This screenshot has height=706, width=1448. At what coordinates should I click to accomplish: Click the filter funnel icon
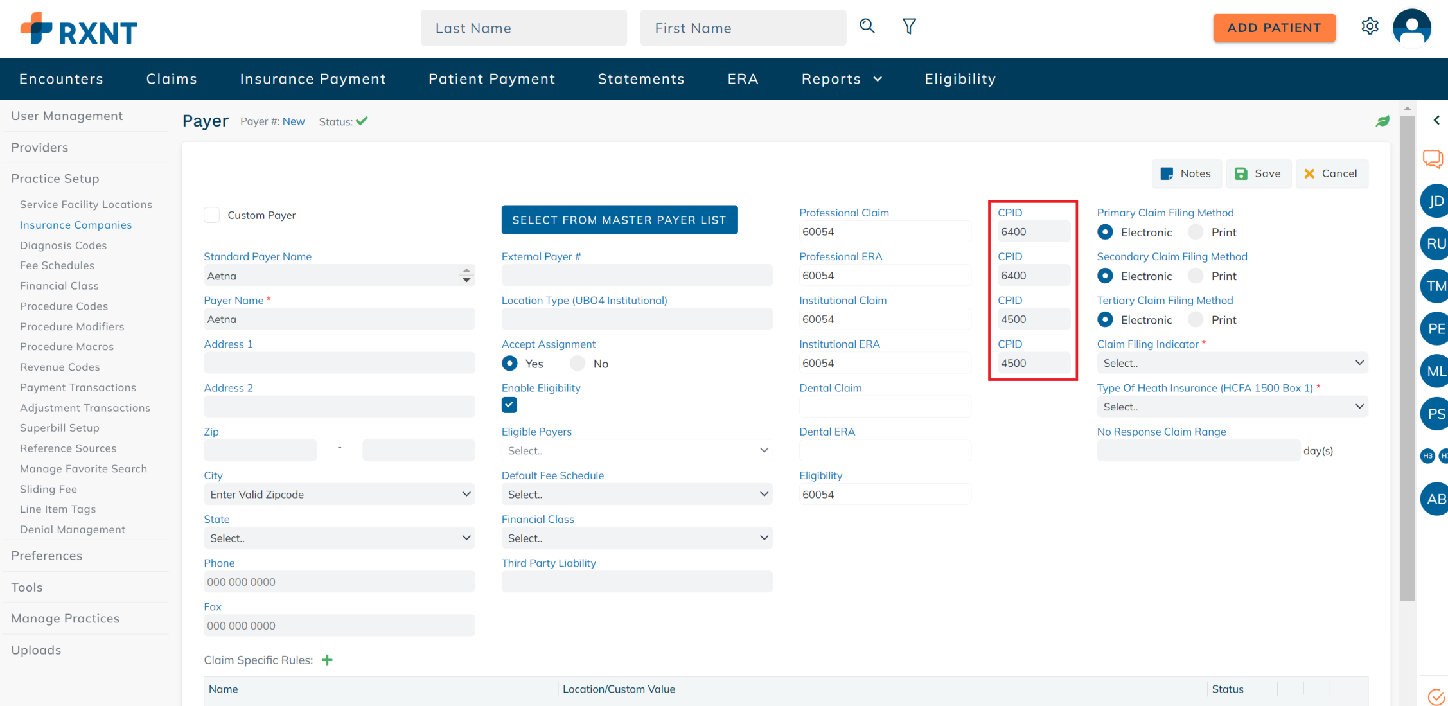[909, 26]
